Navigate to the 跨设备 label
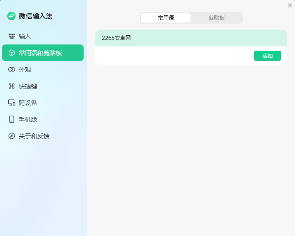 [28, 103]
